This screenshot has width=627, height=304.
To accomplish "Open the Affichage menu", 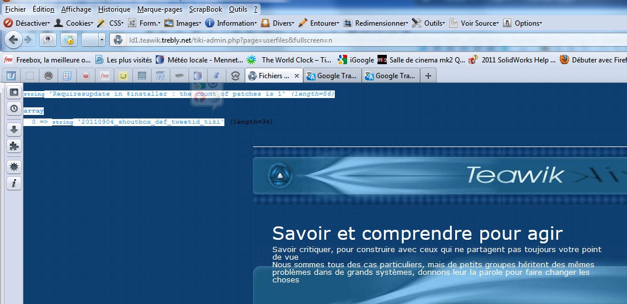I will (76, 9).
